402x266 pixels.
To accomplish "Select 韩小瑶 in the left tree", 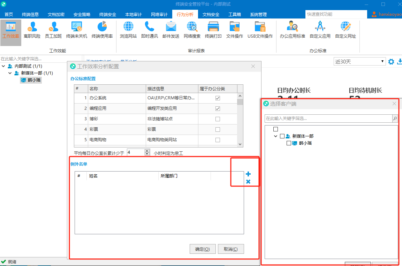I will [31, 80].
